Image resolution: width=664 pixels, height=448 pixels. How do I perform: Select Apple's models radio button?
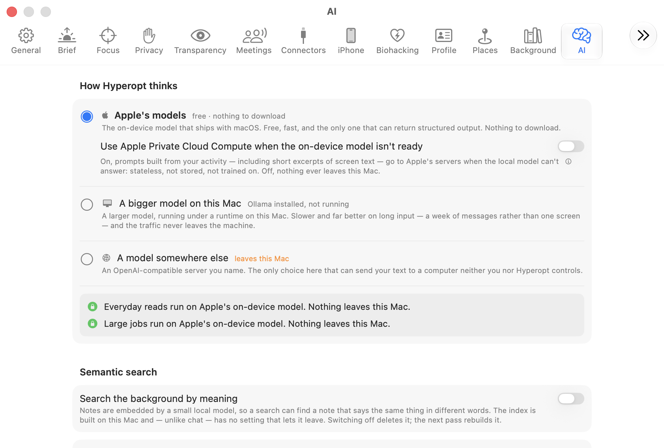point(87,116)
